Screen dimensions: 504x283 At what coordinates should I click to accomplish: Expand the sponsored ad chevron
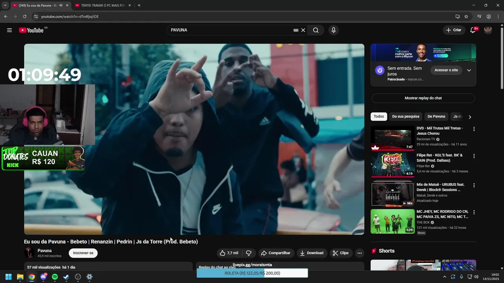[469, 70]
